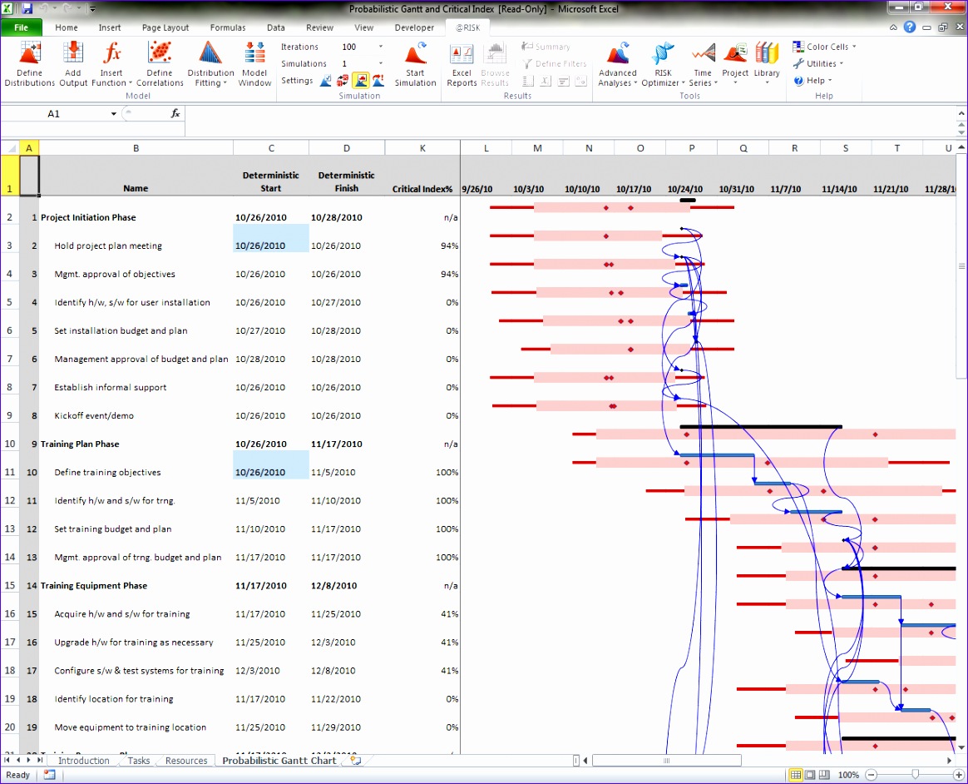Click the macro recording icon in status bar
The height and width of the screenshot is (784, 968).
(x=49, y=775)
